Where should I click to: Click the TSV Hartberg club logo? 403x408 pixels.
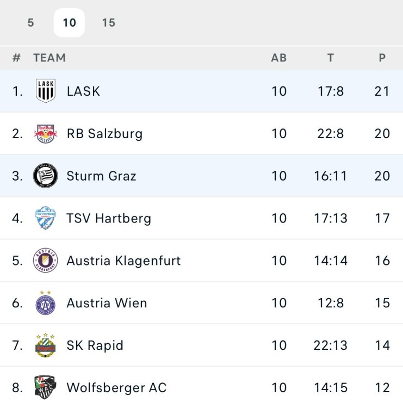tap(46, 218)
